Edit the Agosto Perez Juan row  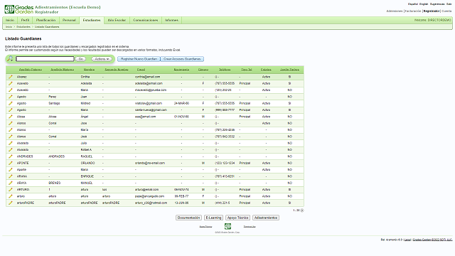[x=11, y=97]
